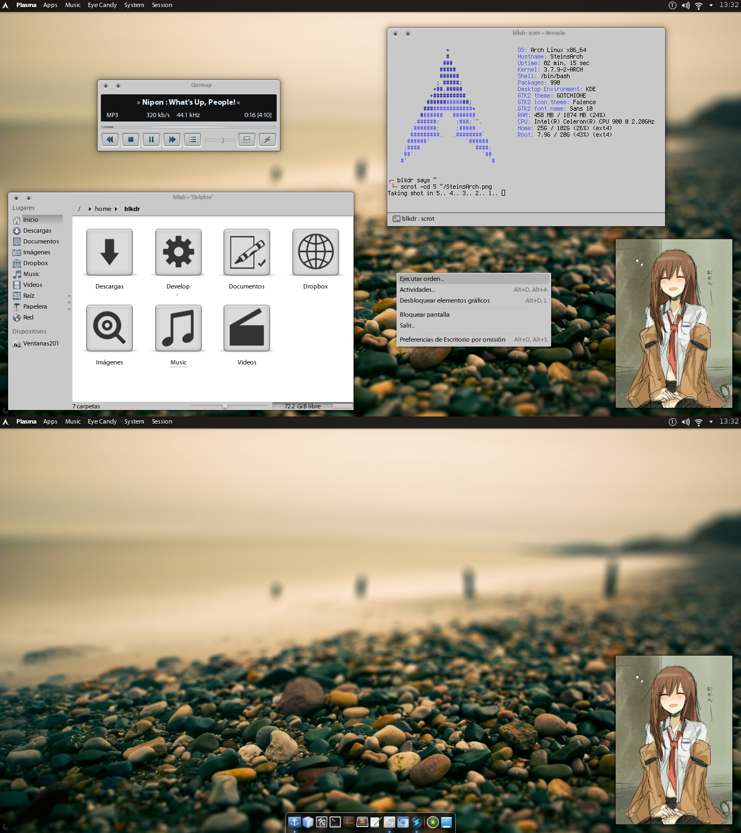The image size is (741, 833).
Task: Click blkdr in the Dolphin breadcrumb
Action: [x=132, y=209]
